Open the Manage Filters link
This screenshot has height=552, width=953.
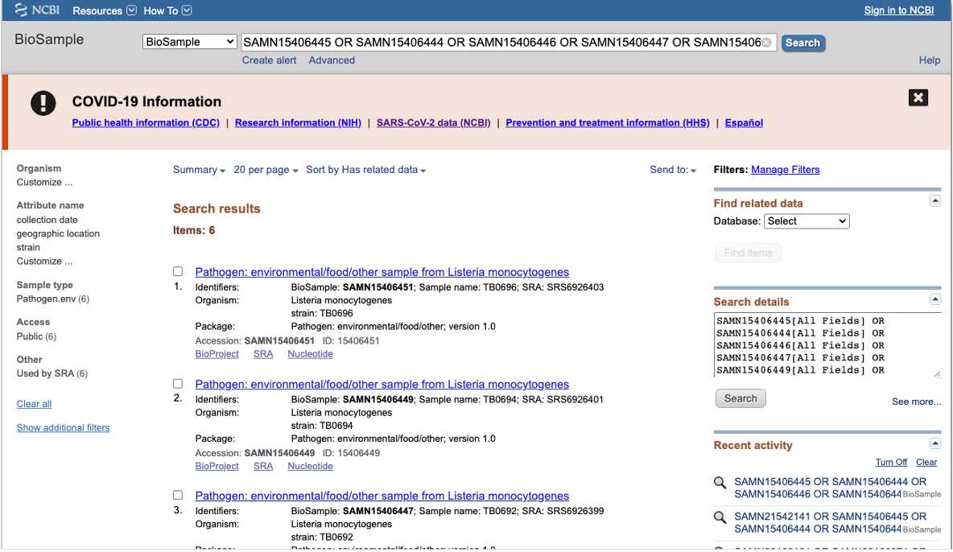point(785,170)
